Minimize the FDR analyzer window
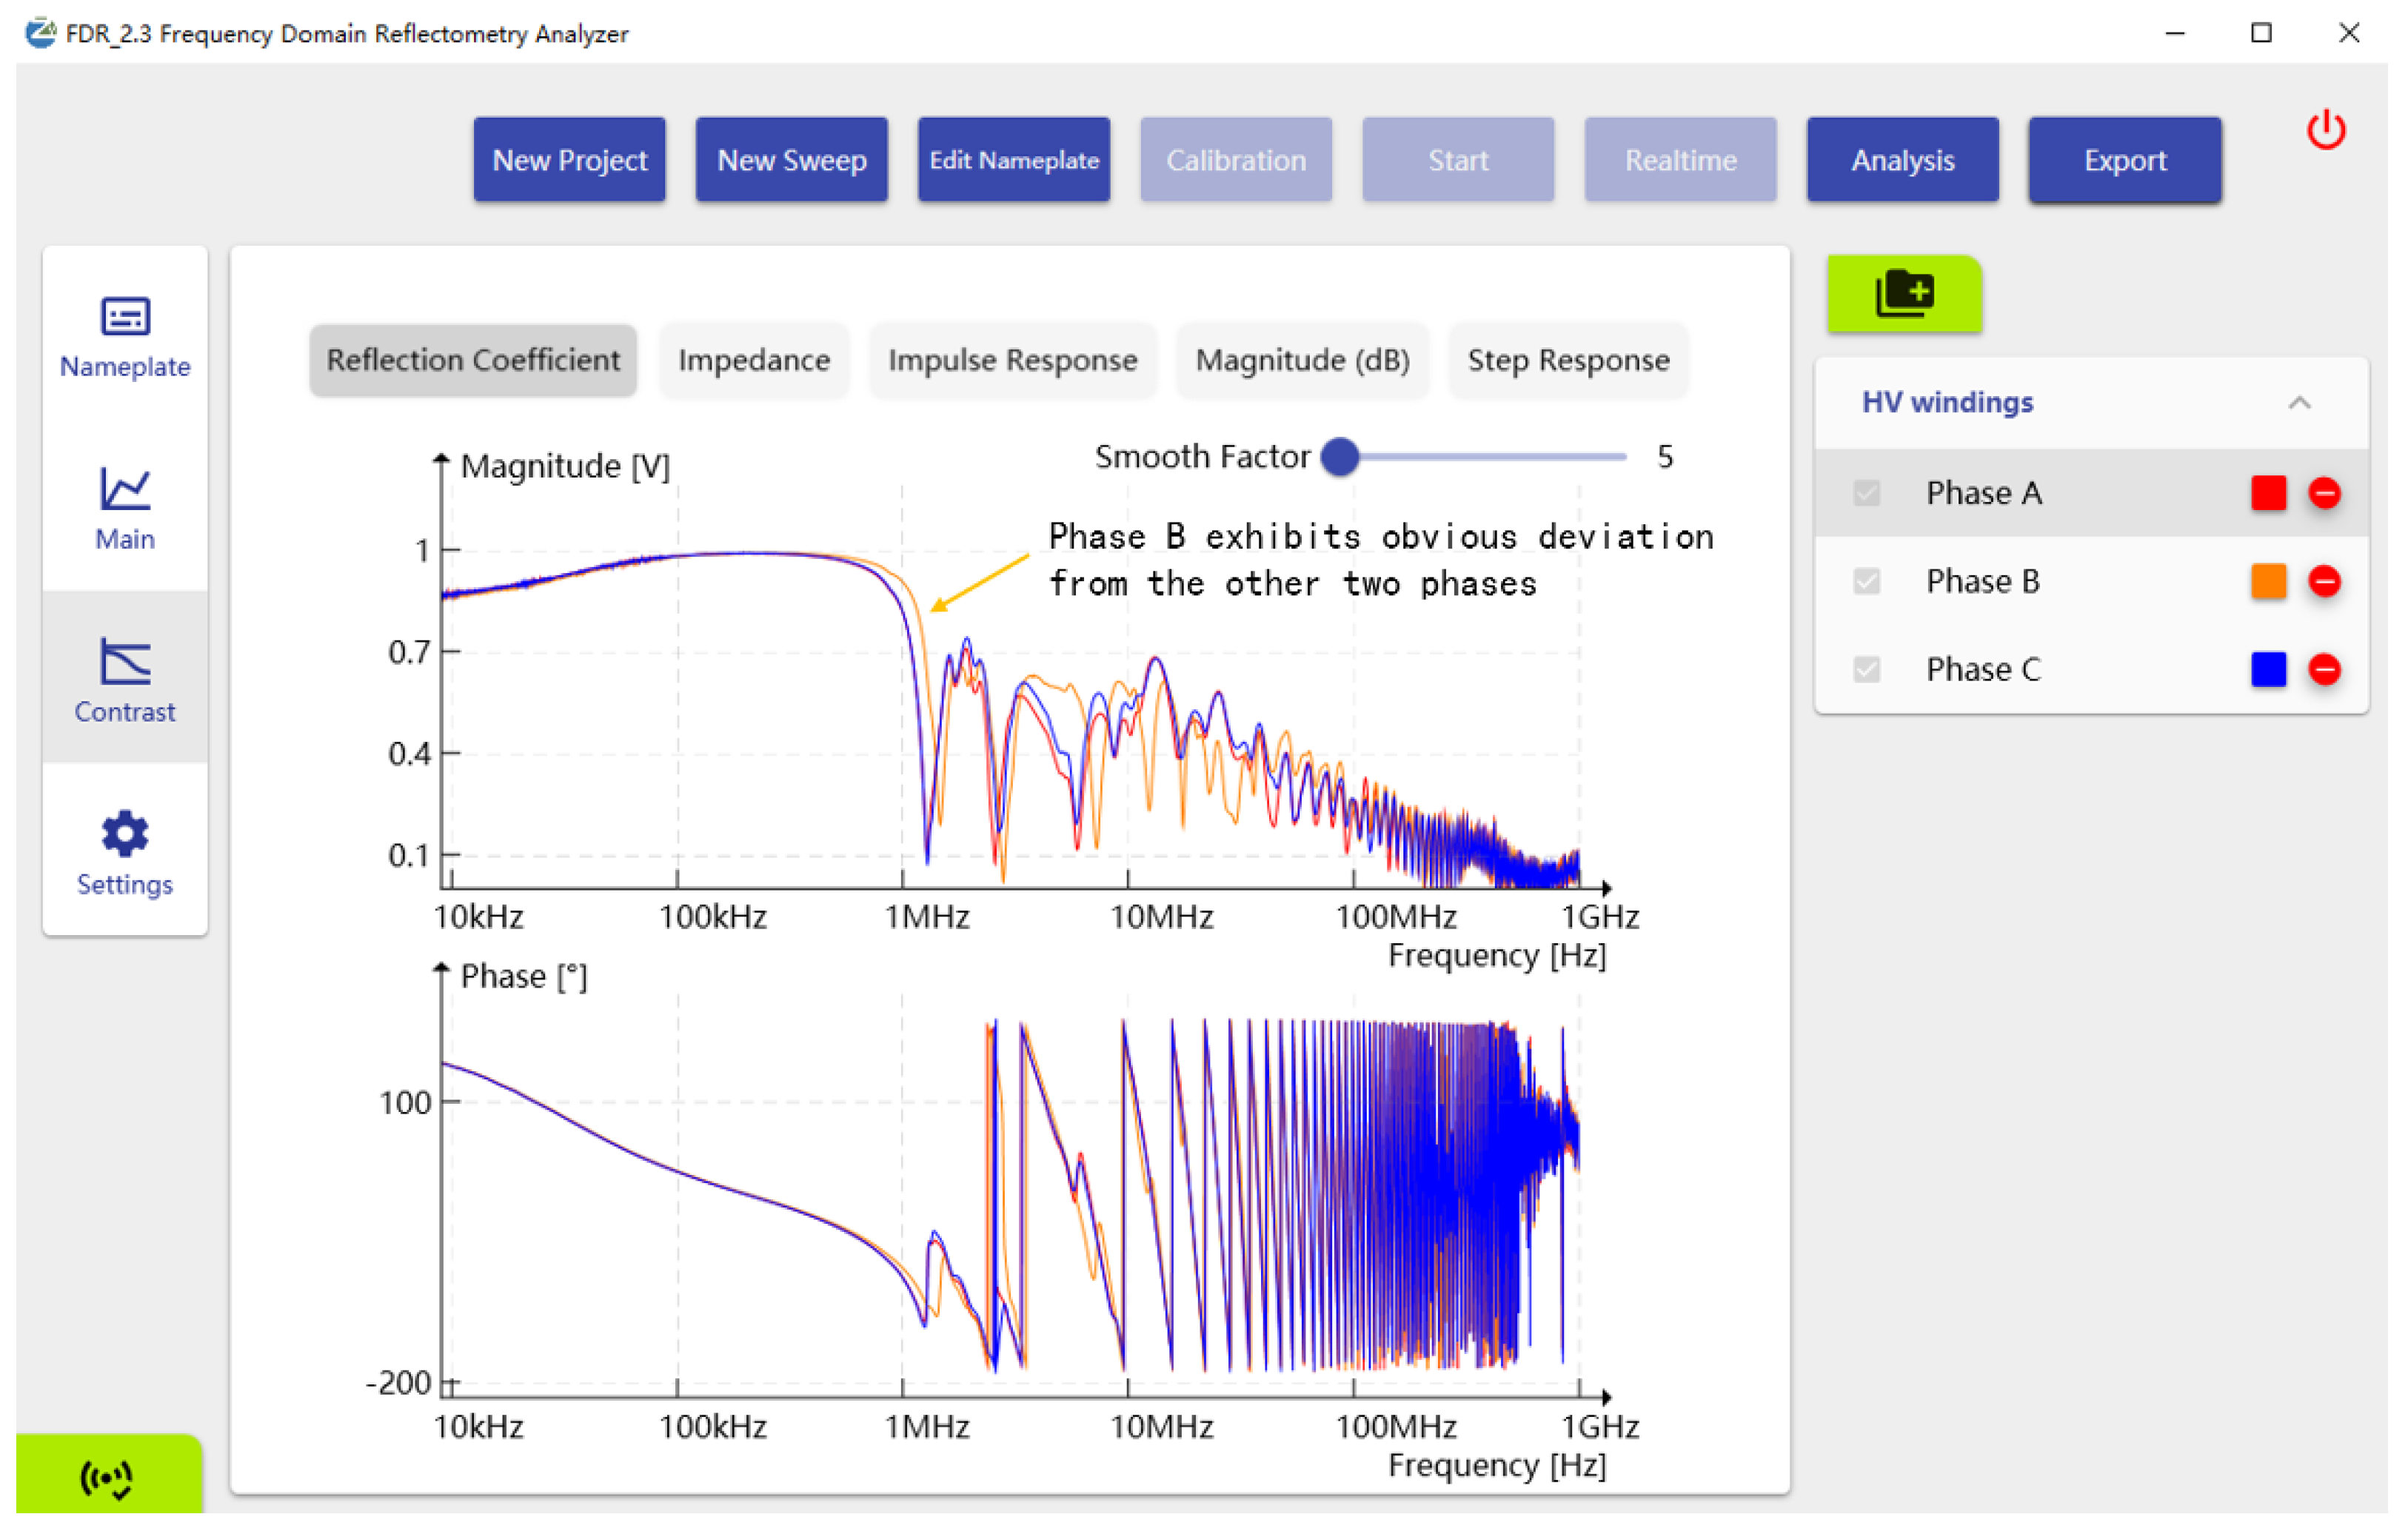Image resolution: width=2408 pixels, height=1531 pixels. coord(2174,33)
